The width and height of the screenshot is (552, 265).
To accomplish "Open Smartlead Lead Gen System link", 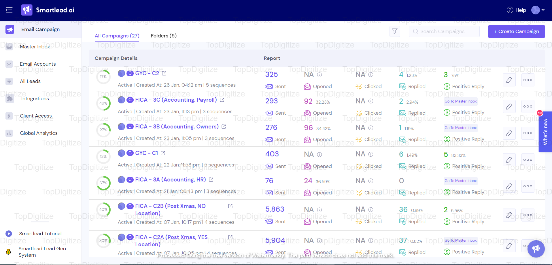I will tap(42, 252).
